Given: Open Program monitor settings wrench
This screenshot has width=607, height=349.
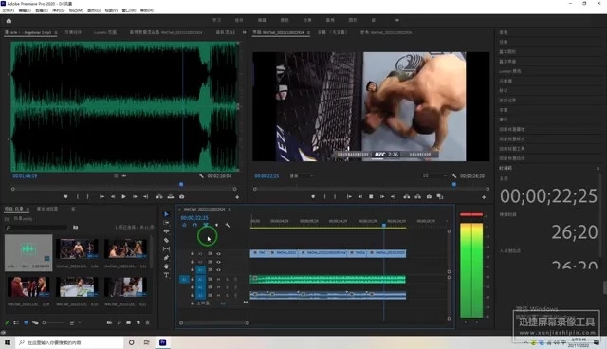Looking at the screenshot, I should (x=454, y=176).
